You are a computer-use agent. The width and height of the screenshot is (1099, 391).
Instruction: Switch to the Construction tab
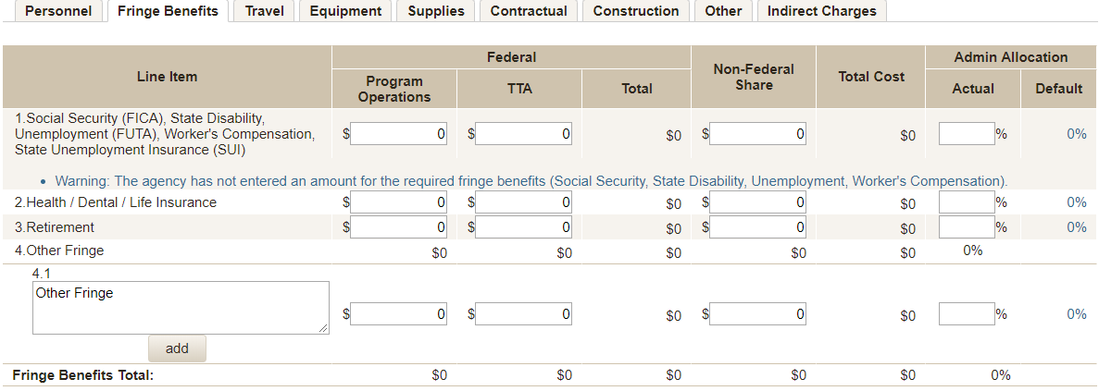click(x=635, y=11)
